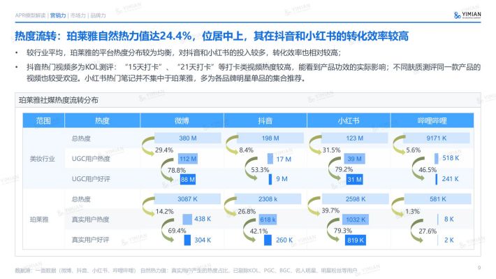Image resolution: width=496 pixels, height=279 pixels.
Task: Click the curved arrow next to 8.4%
Action: [x=232, y=145]
